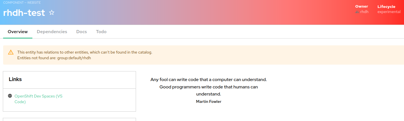Screen dimensions: 404x121
Task: Click the quote about writing understandable code
Action: pos(209,87)
